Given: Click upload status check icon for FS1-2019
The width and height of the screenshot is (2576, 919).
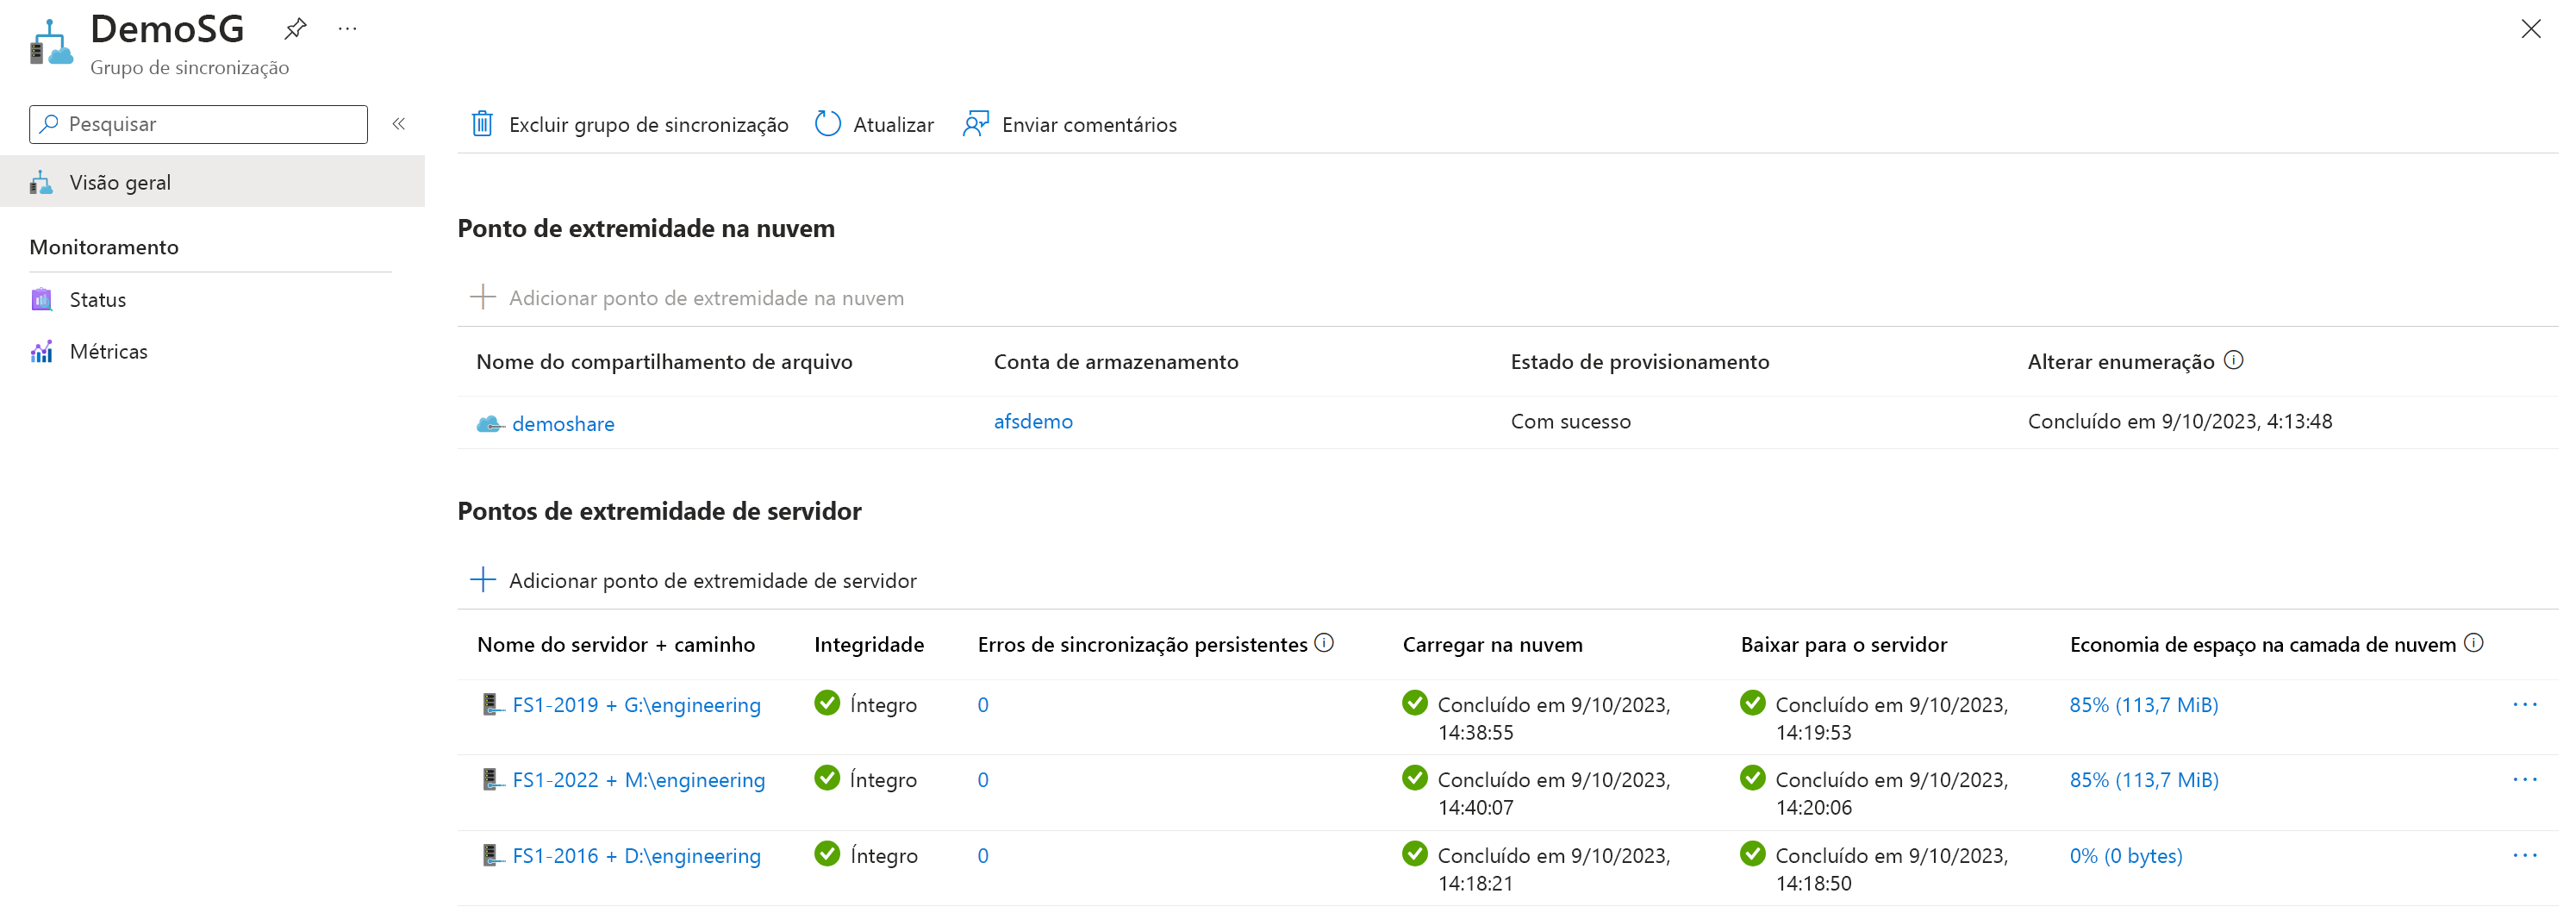Looking at the screenshot, I should click(1414, 702).
